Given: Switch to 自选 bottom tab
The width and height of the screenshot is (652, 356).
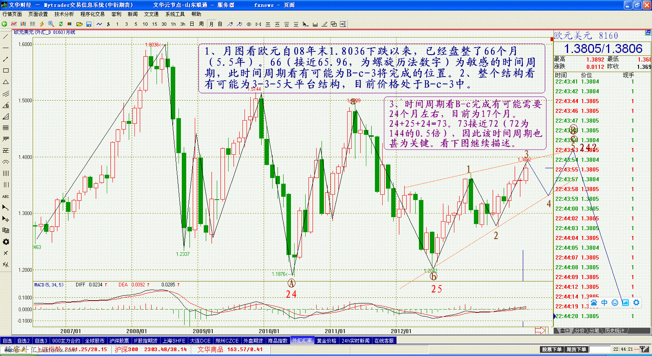Looking at the screenshot, I should pyautogui.click(x=7, y=341).
